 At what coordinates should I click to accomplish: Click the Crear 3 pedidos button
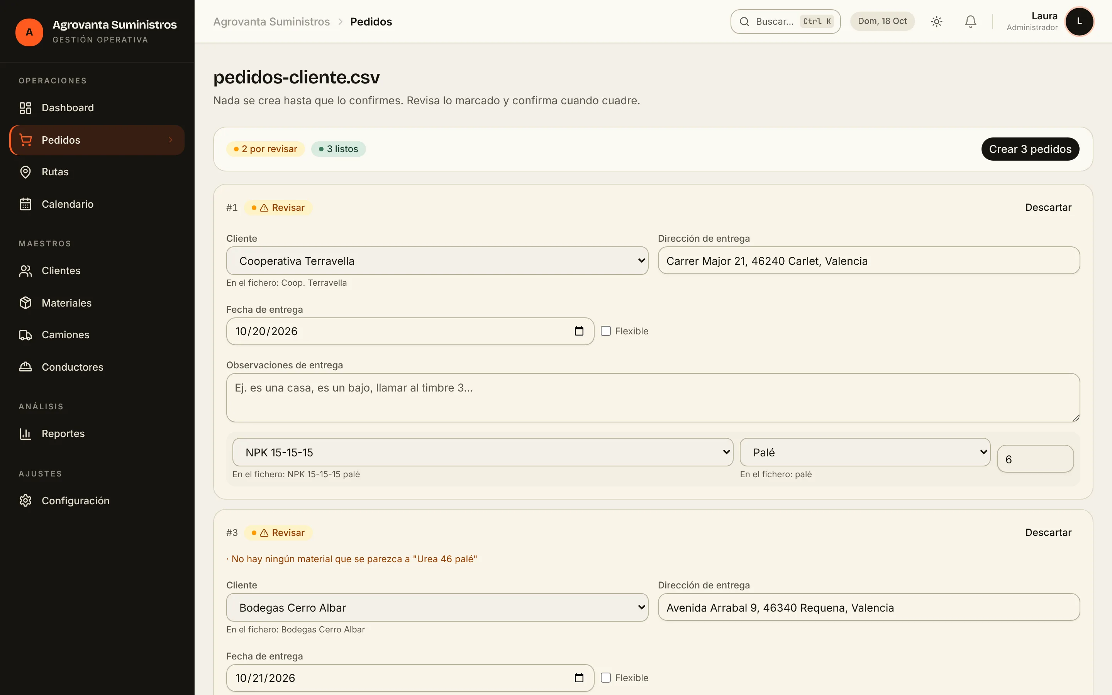tap(1030, 149)
